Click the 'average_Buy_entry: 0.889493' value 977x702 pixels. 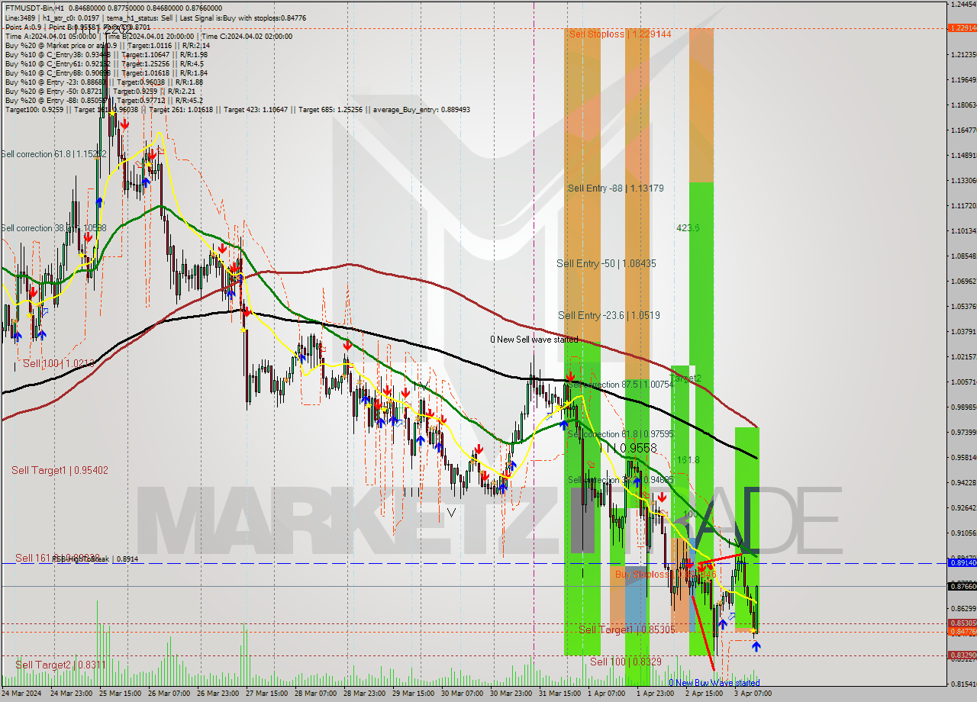click(x=422, y=109)
